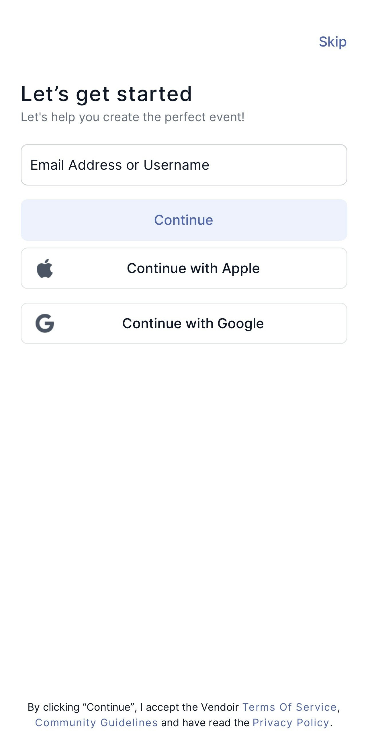Click the Google G logo icon
The width and height of the screenshot is (368, 736).
(x=45, y=323)
